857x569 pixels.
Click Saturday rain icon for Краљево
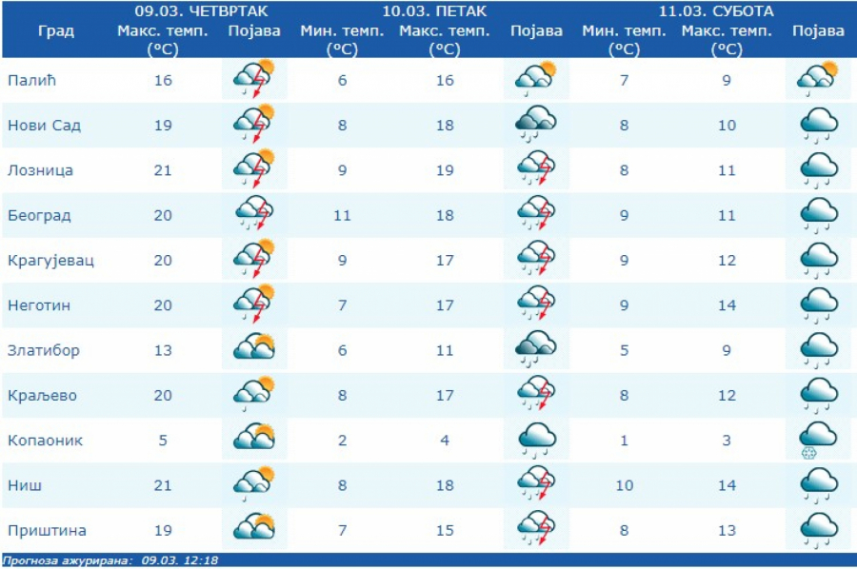(x=818, y=395)
